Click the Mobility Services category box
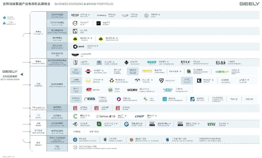 57,116
